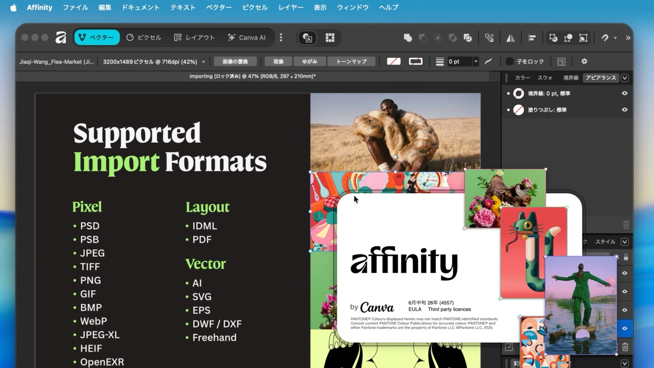Expand the toolbar overflow chevrons

628,37
